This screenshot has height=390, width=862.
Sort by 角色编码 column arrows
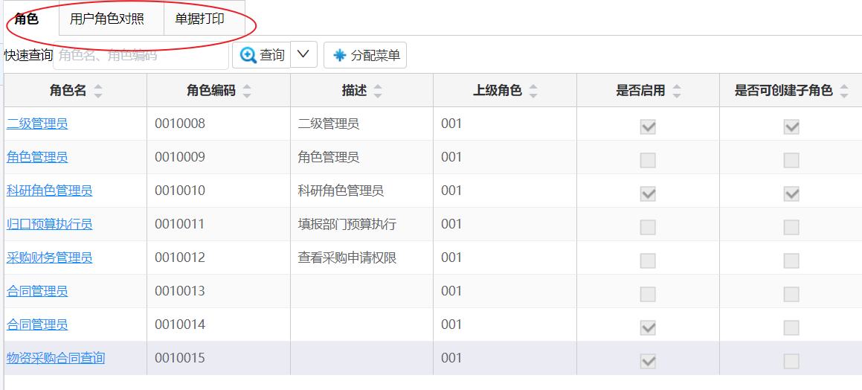click(x=247, y=91)
